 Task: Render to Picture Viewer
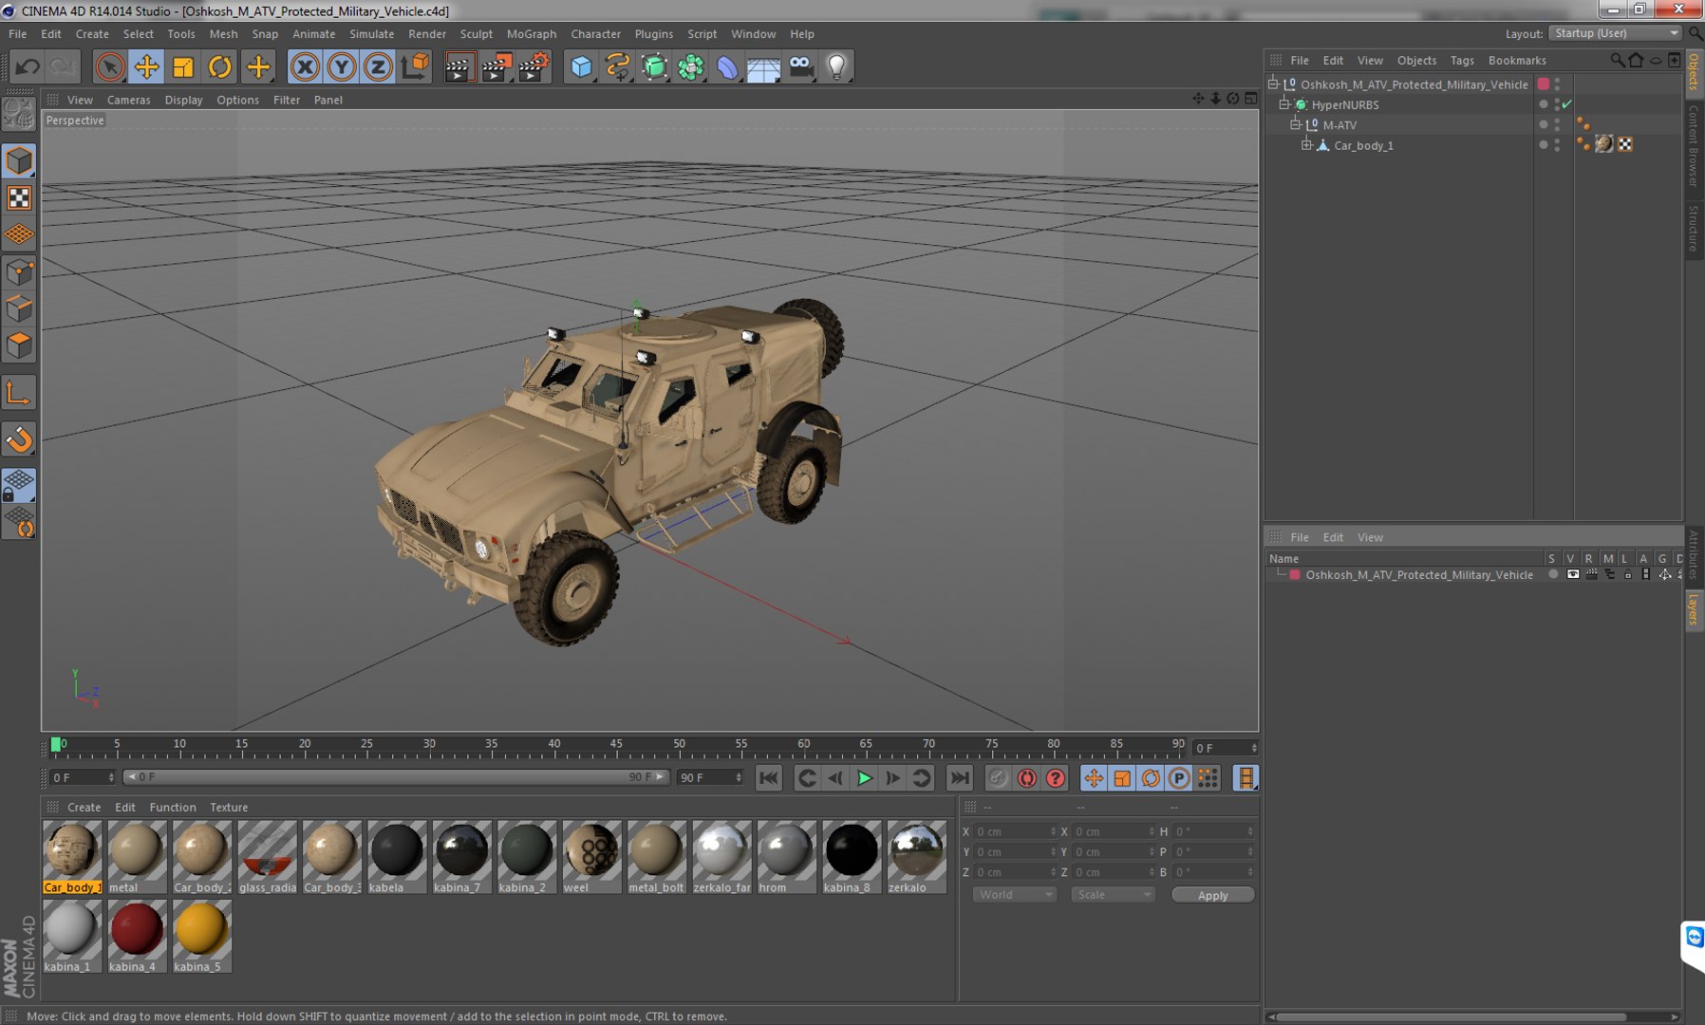pos(497,66)
